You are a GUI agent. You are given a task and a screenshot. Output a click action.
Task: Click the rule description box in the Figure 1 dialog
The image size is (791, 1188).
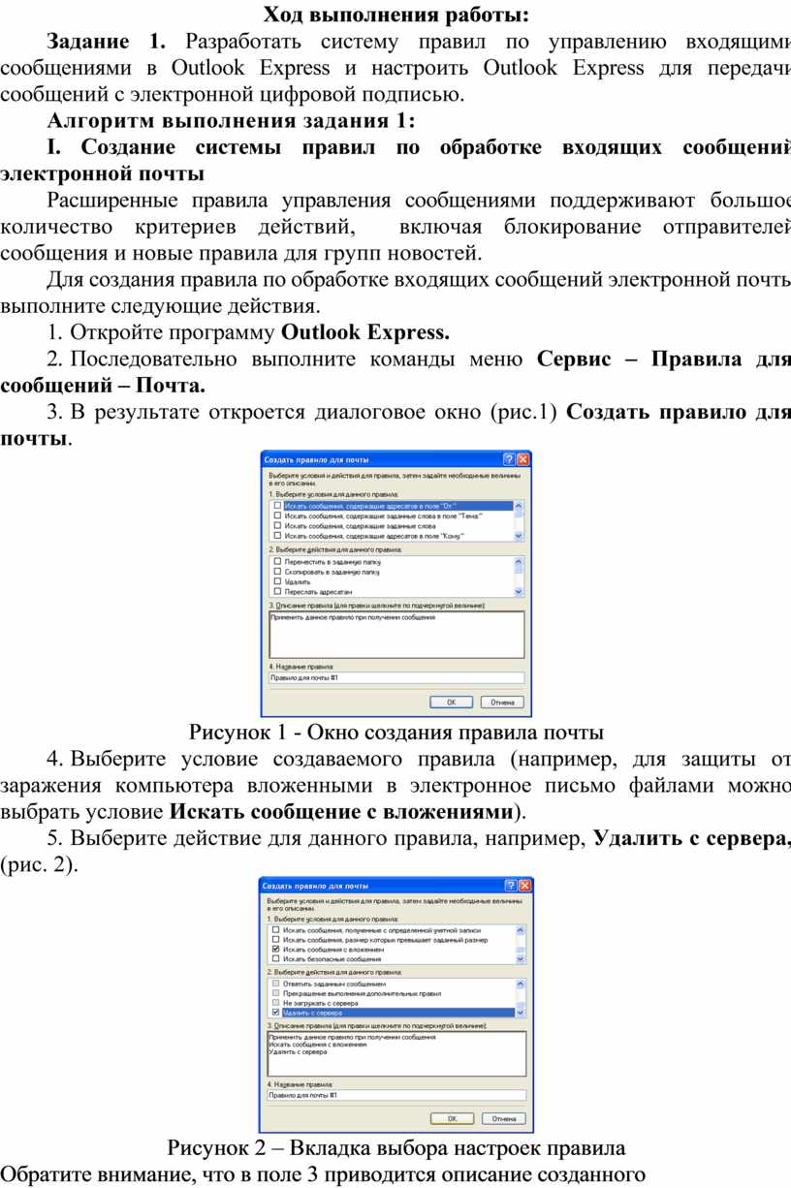(x=396, y=635)
